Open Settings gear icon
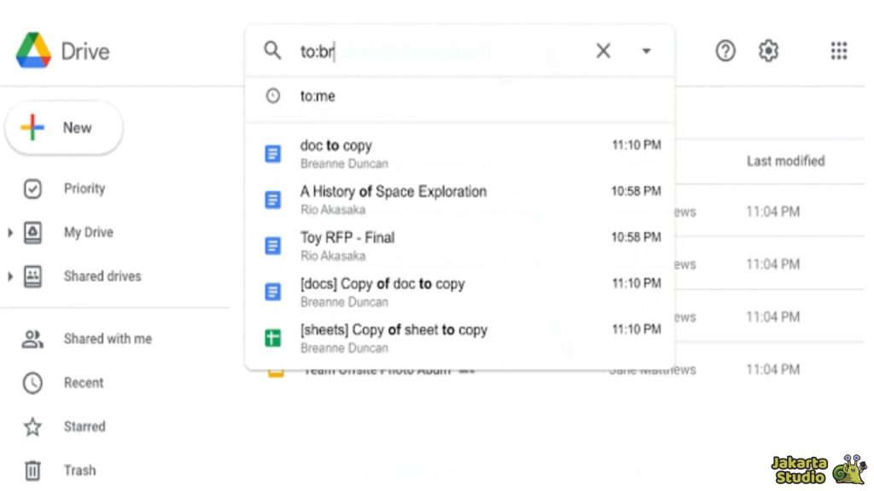 (x=768, y=50)
